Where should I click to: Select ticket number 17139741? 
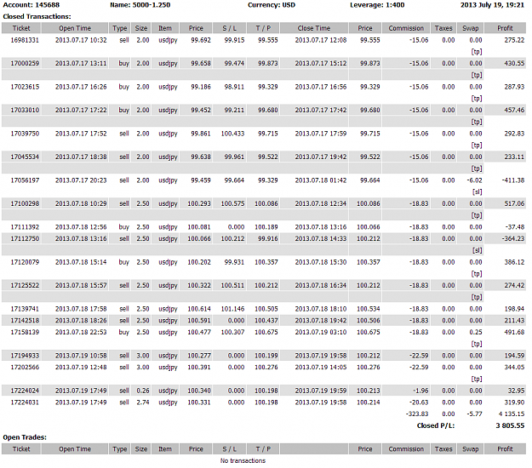coord(25,309)
